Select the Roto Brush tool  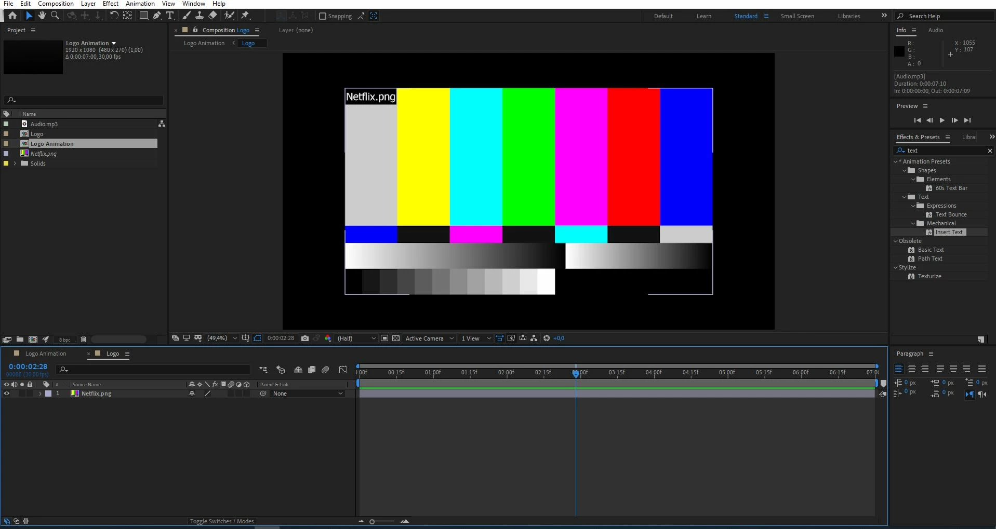coord(229,16)
